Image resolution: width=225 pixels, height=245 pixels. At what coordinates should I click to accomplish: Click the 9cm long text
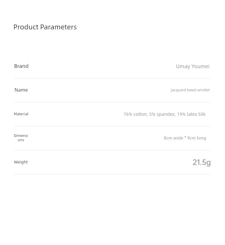click(197, 138)
